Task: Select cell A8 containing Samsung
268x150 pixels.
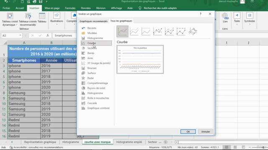Action: (24, 93)
